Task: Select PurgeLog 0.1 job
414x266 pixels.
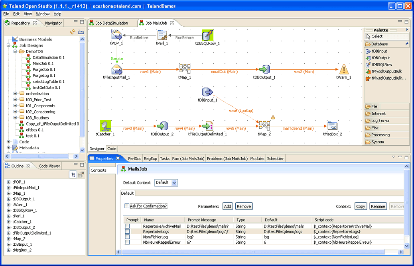Action: pos(44,76)
